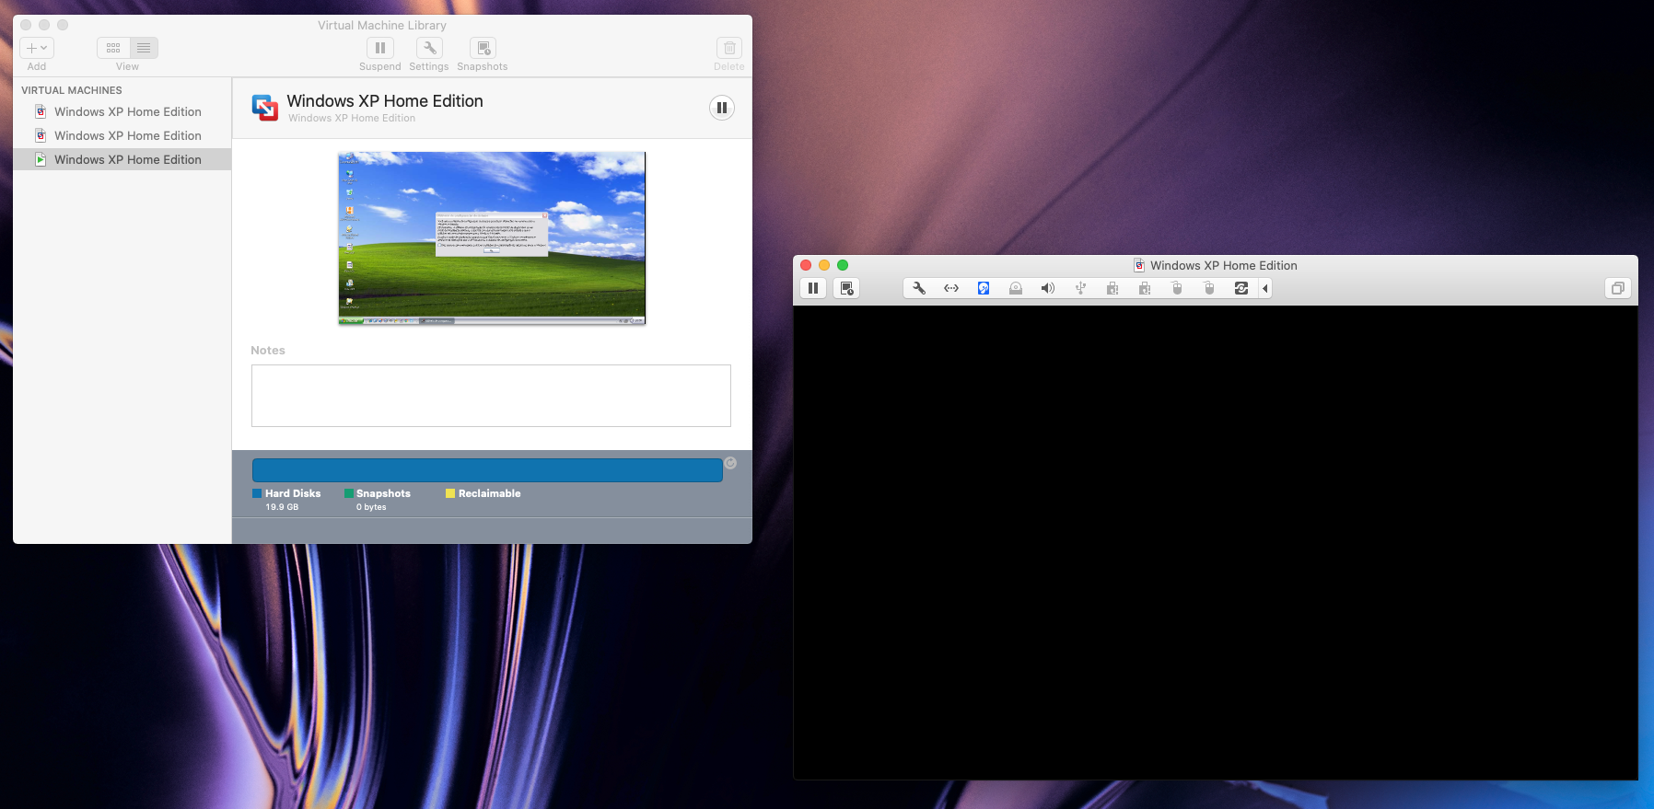Minimize the VM window with the yellow button
1654x809 pixels.
tap(824, 265)
